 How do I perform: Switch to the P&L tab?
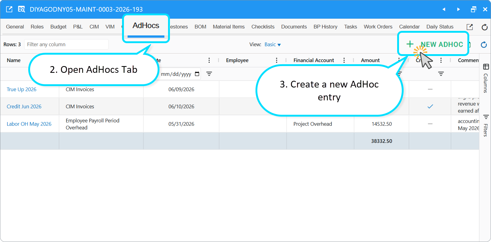tap(78, 27)
